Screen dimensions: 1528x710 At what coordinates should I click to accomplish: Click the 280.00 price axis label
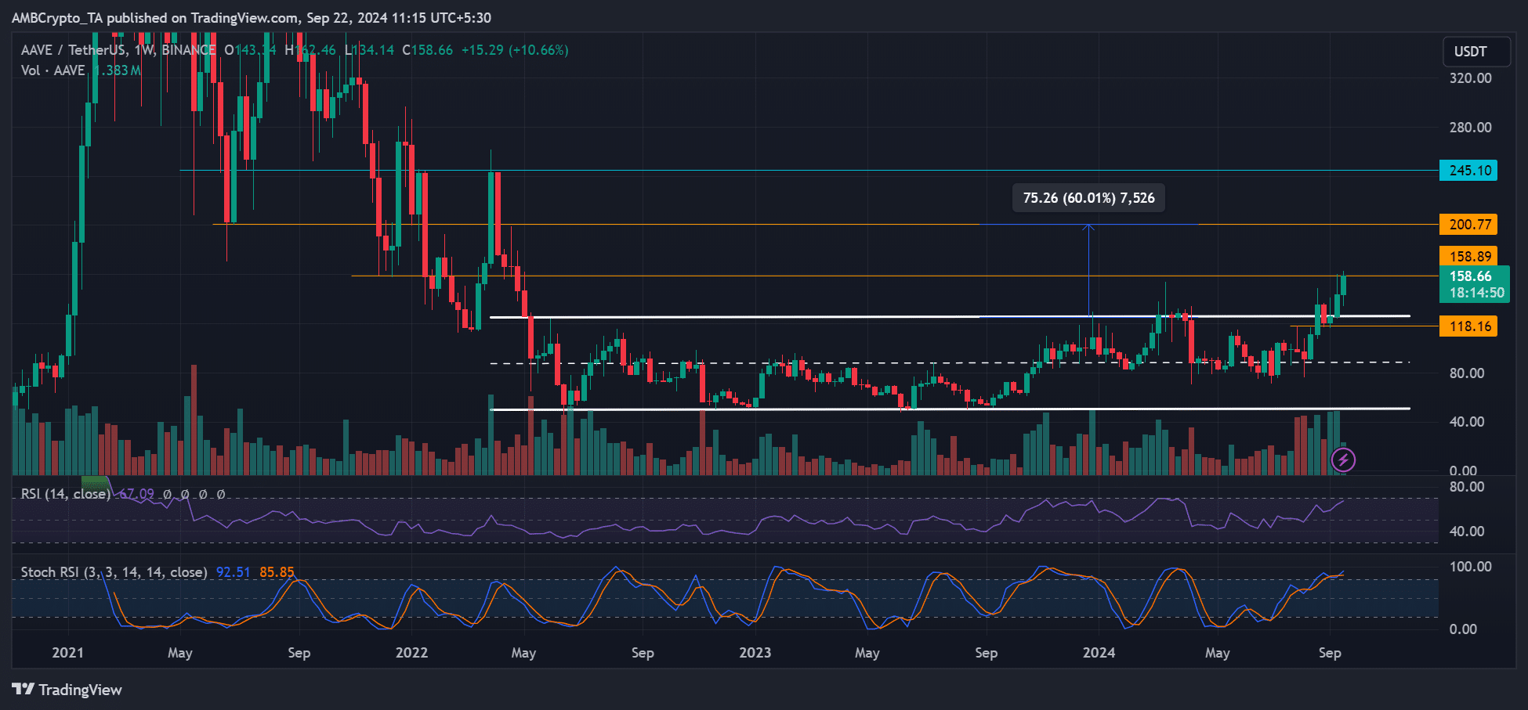point(1471,128)
